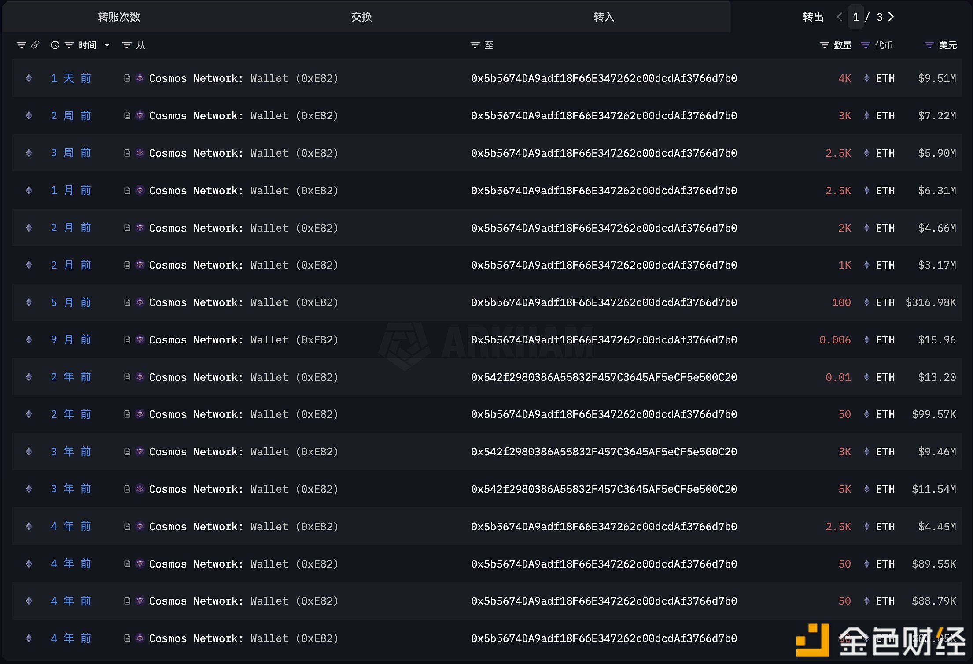
Task: Open the 5 月 前 transaction link
Action: pos(70,302)
